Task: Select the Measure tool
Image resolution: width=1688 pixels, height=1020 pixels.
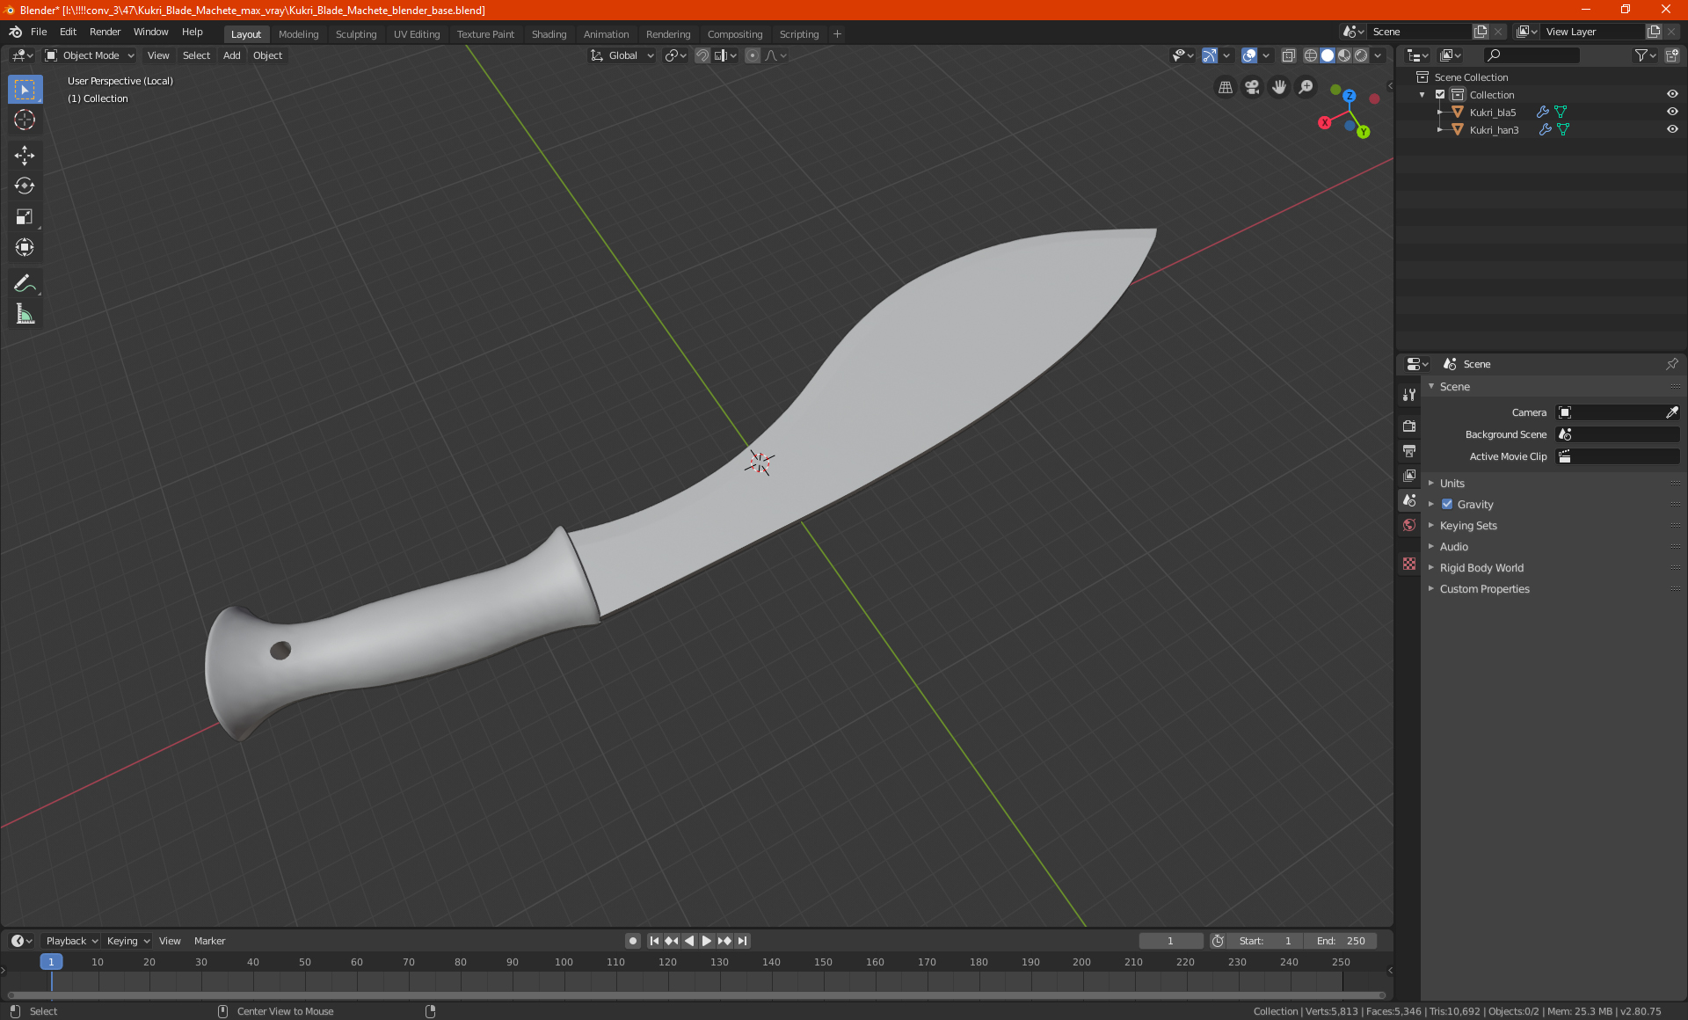Action: point(25,315)
